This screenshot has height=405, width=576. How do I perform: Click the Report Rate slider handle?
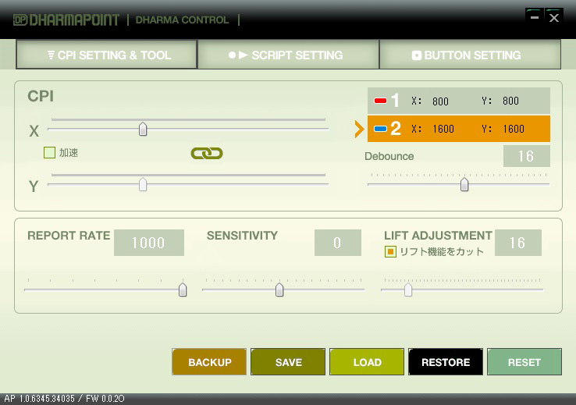click(183, 290)
